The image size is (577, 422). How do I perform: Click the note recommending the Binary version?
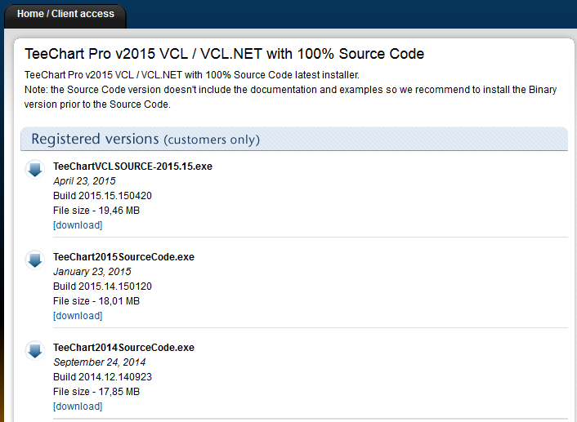point(290,97)
